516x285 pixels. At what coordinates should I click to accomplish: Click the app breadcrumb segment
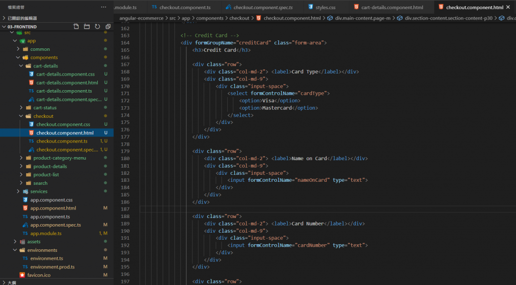[186, 18]
